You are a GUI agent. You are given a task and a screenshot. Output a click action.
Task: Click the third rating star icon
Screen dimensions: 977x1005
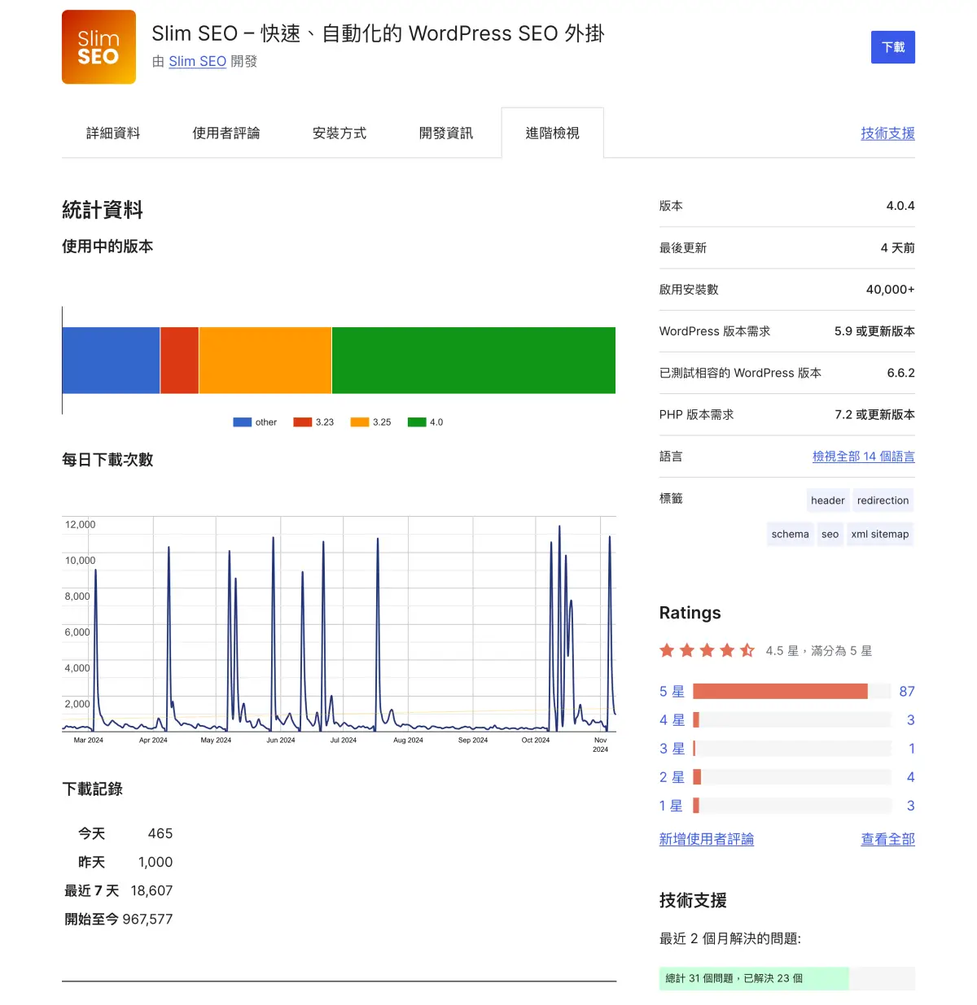click(x=707, y=650)
